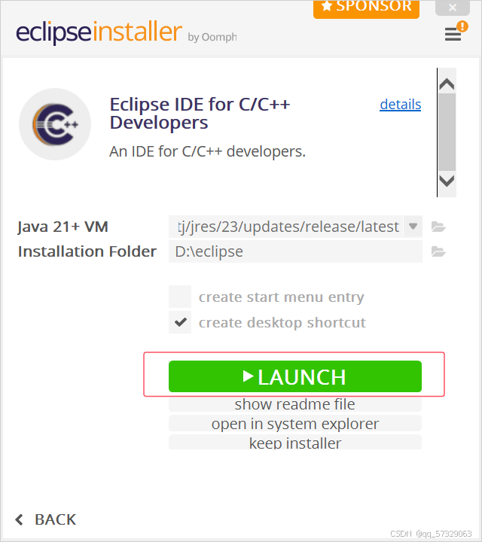This screenshot has width=482, height=542.
Task: Click scroll up arrow in product list
Action: point(447,84)
